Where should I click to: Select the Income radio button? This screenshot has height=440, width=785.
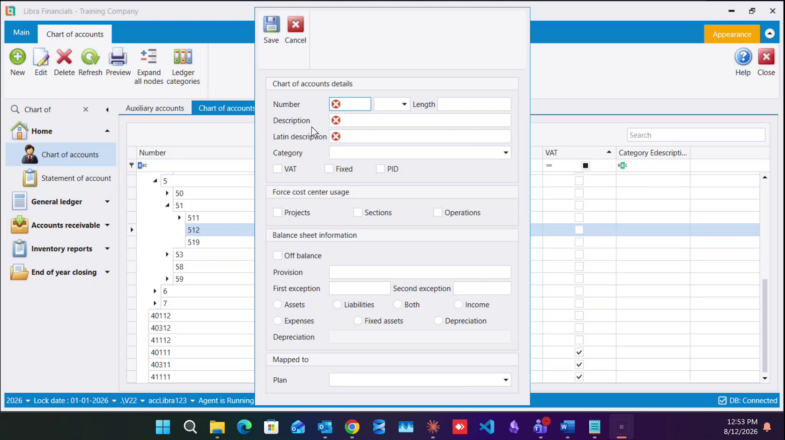coord(459,305)
